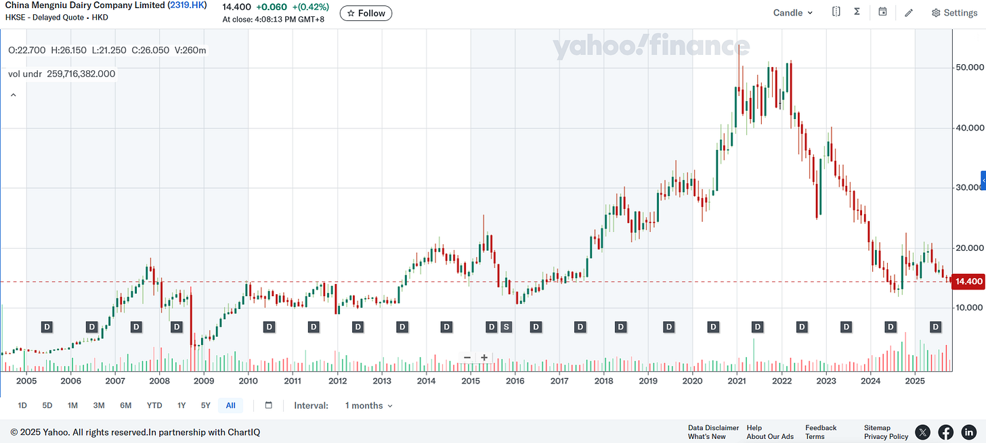This screenshot has height=443, width=986.
Task: Click the 50.000 price axis label
Action: [968, 68]
